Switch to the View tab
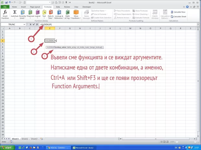Screen dimensions: 201x150 click(x=76, y=7)
